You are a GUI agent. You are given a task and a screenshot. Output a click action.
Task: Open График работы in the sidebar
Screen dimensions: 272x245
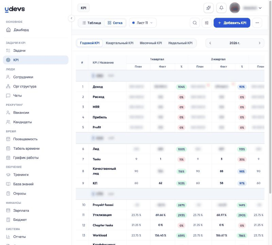(x=36, y=158)
